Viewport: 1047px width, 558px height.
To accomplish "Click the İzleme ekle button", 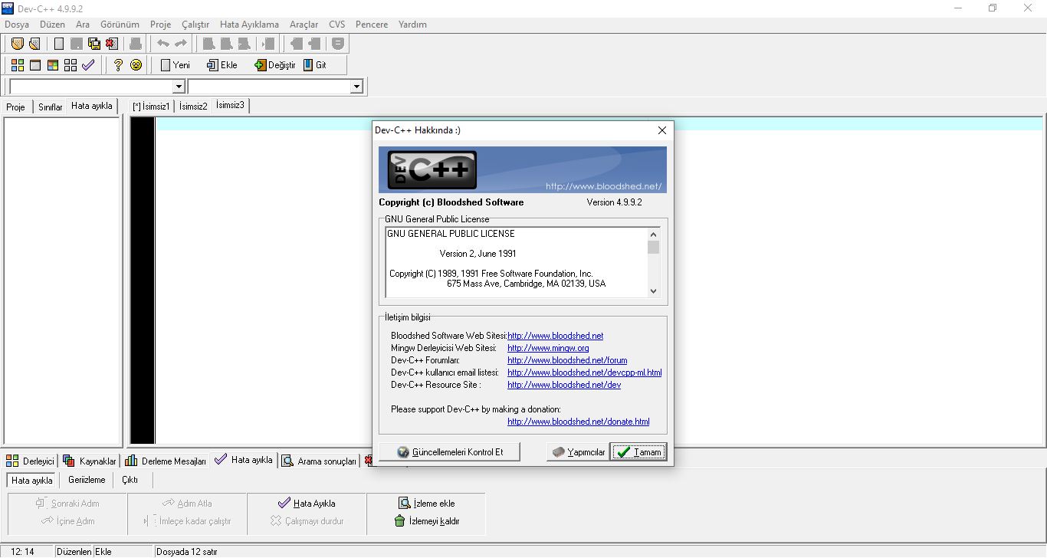I will click(x=426, y=504).
